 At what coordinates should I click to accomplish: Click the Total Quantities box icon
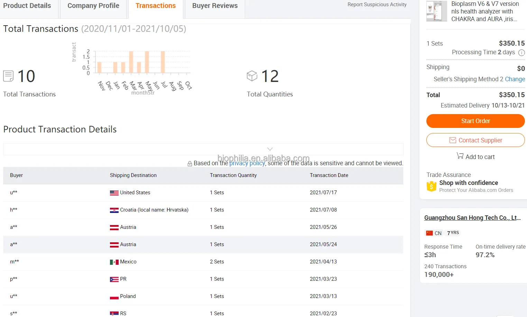252,76
